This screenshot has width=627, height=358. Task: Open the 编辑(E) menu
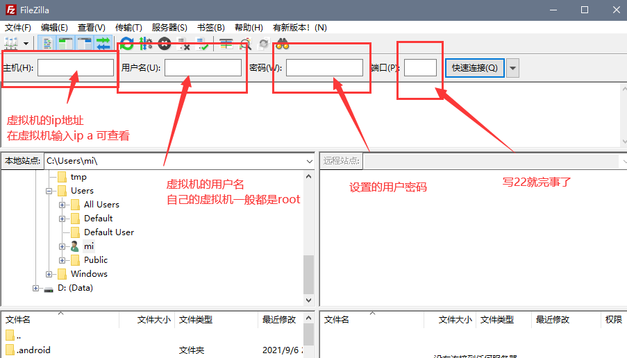pos(54,28)
